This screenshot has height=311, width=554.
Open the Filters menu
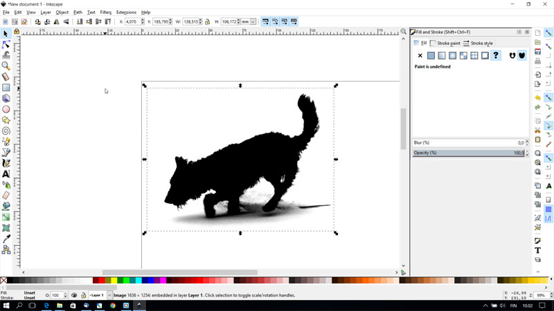[x=106, y=12]
